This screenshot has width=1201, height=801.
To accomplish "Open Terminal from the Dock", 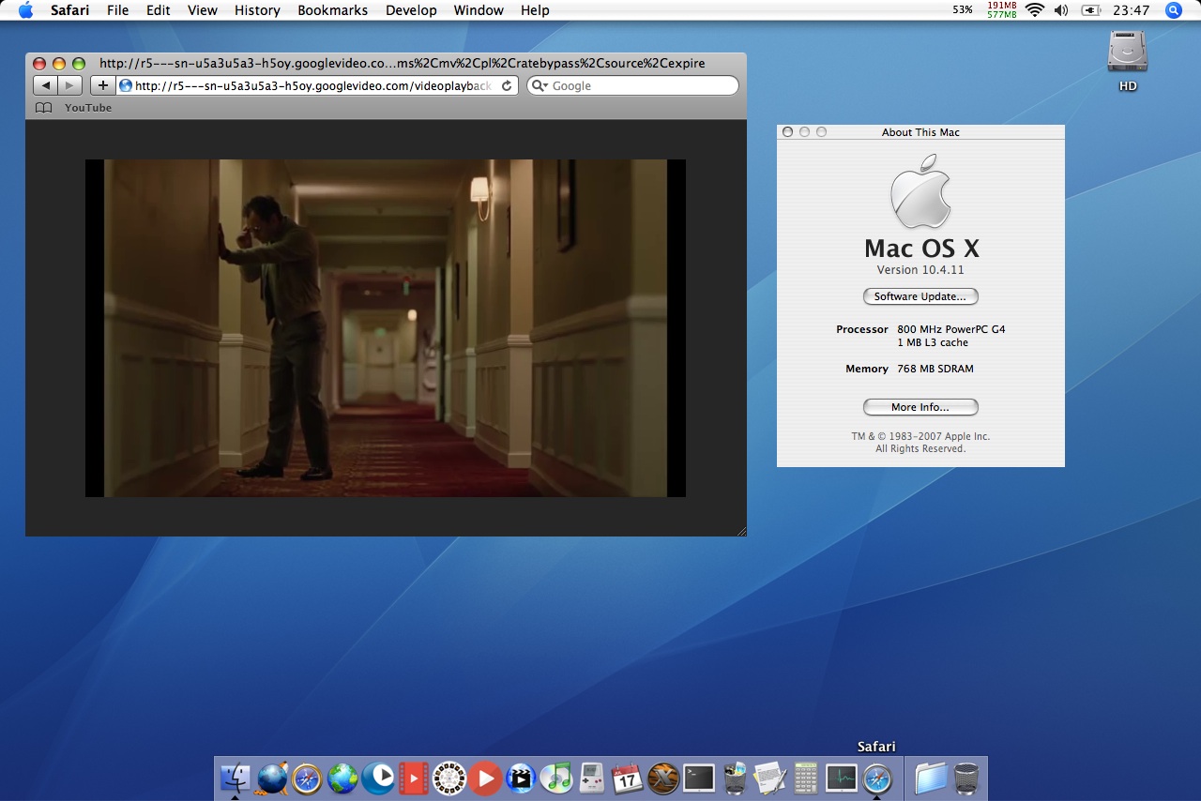I will coord(699,778).
